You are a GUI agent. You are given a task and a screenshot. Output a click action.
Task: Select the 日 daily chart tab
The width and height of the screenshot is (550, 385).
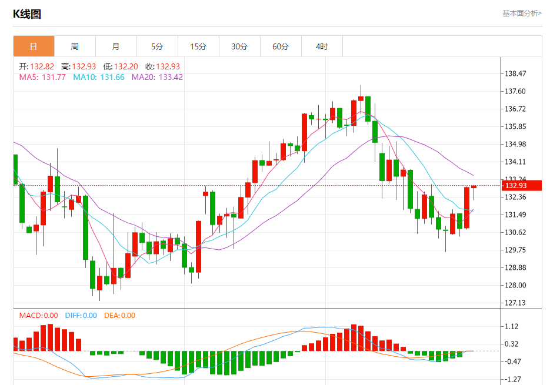[x=34, y=46]
